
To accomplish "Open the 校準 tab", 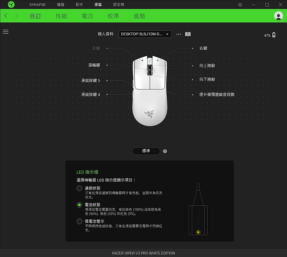I will pos(113,16).
